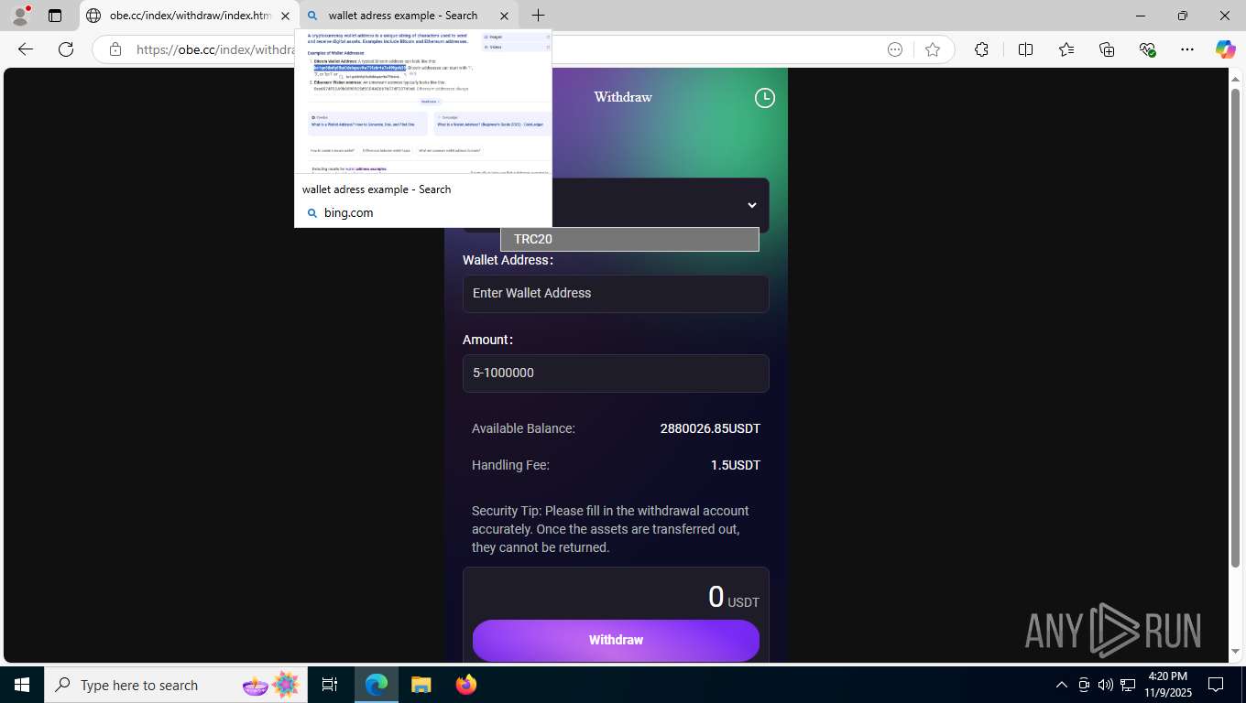Viewport: 1246px width, 703px height.
Task: Click bing.com in the tab preview
Action: point(348,213)
